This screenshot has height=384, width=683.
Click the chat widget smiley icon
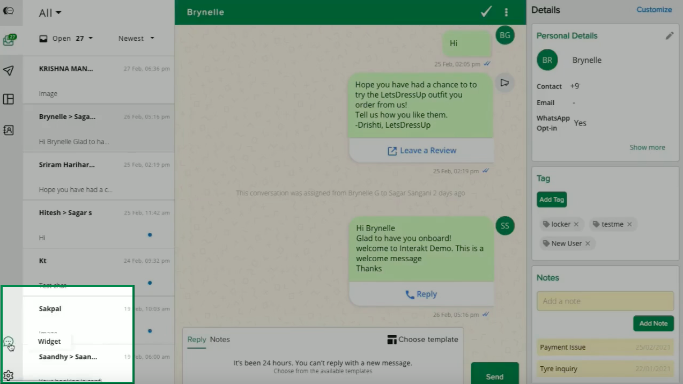[9, 341]
